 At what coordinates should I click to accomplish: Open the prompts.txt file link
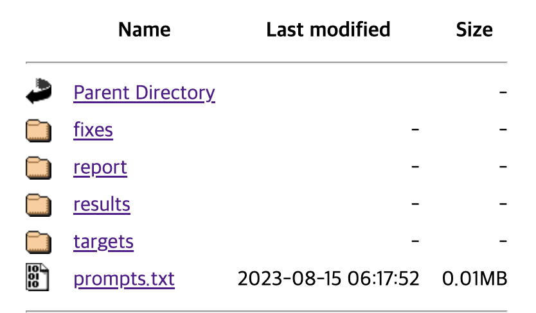(124, 279)
